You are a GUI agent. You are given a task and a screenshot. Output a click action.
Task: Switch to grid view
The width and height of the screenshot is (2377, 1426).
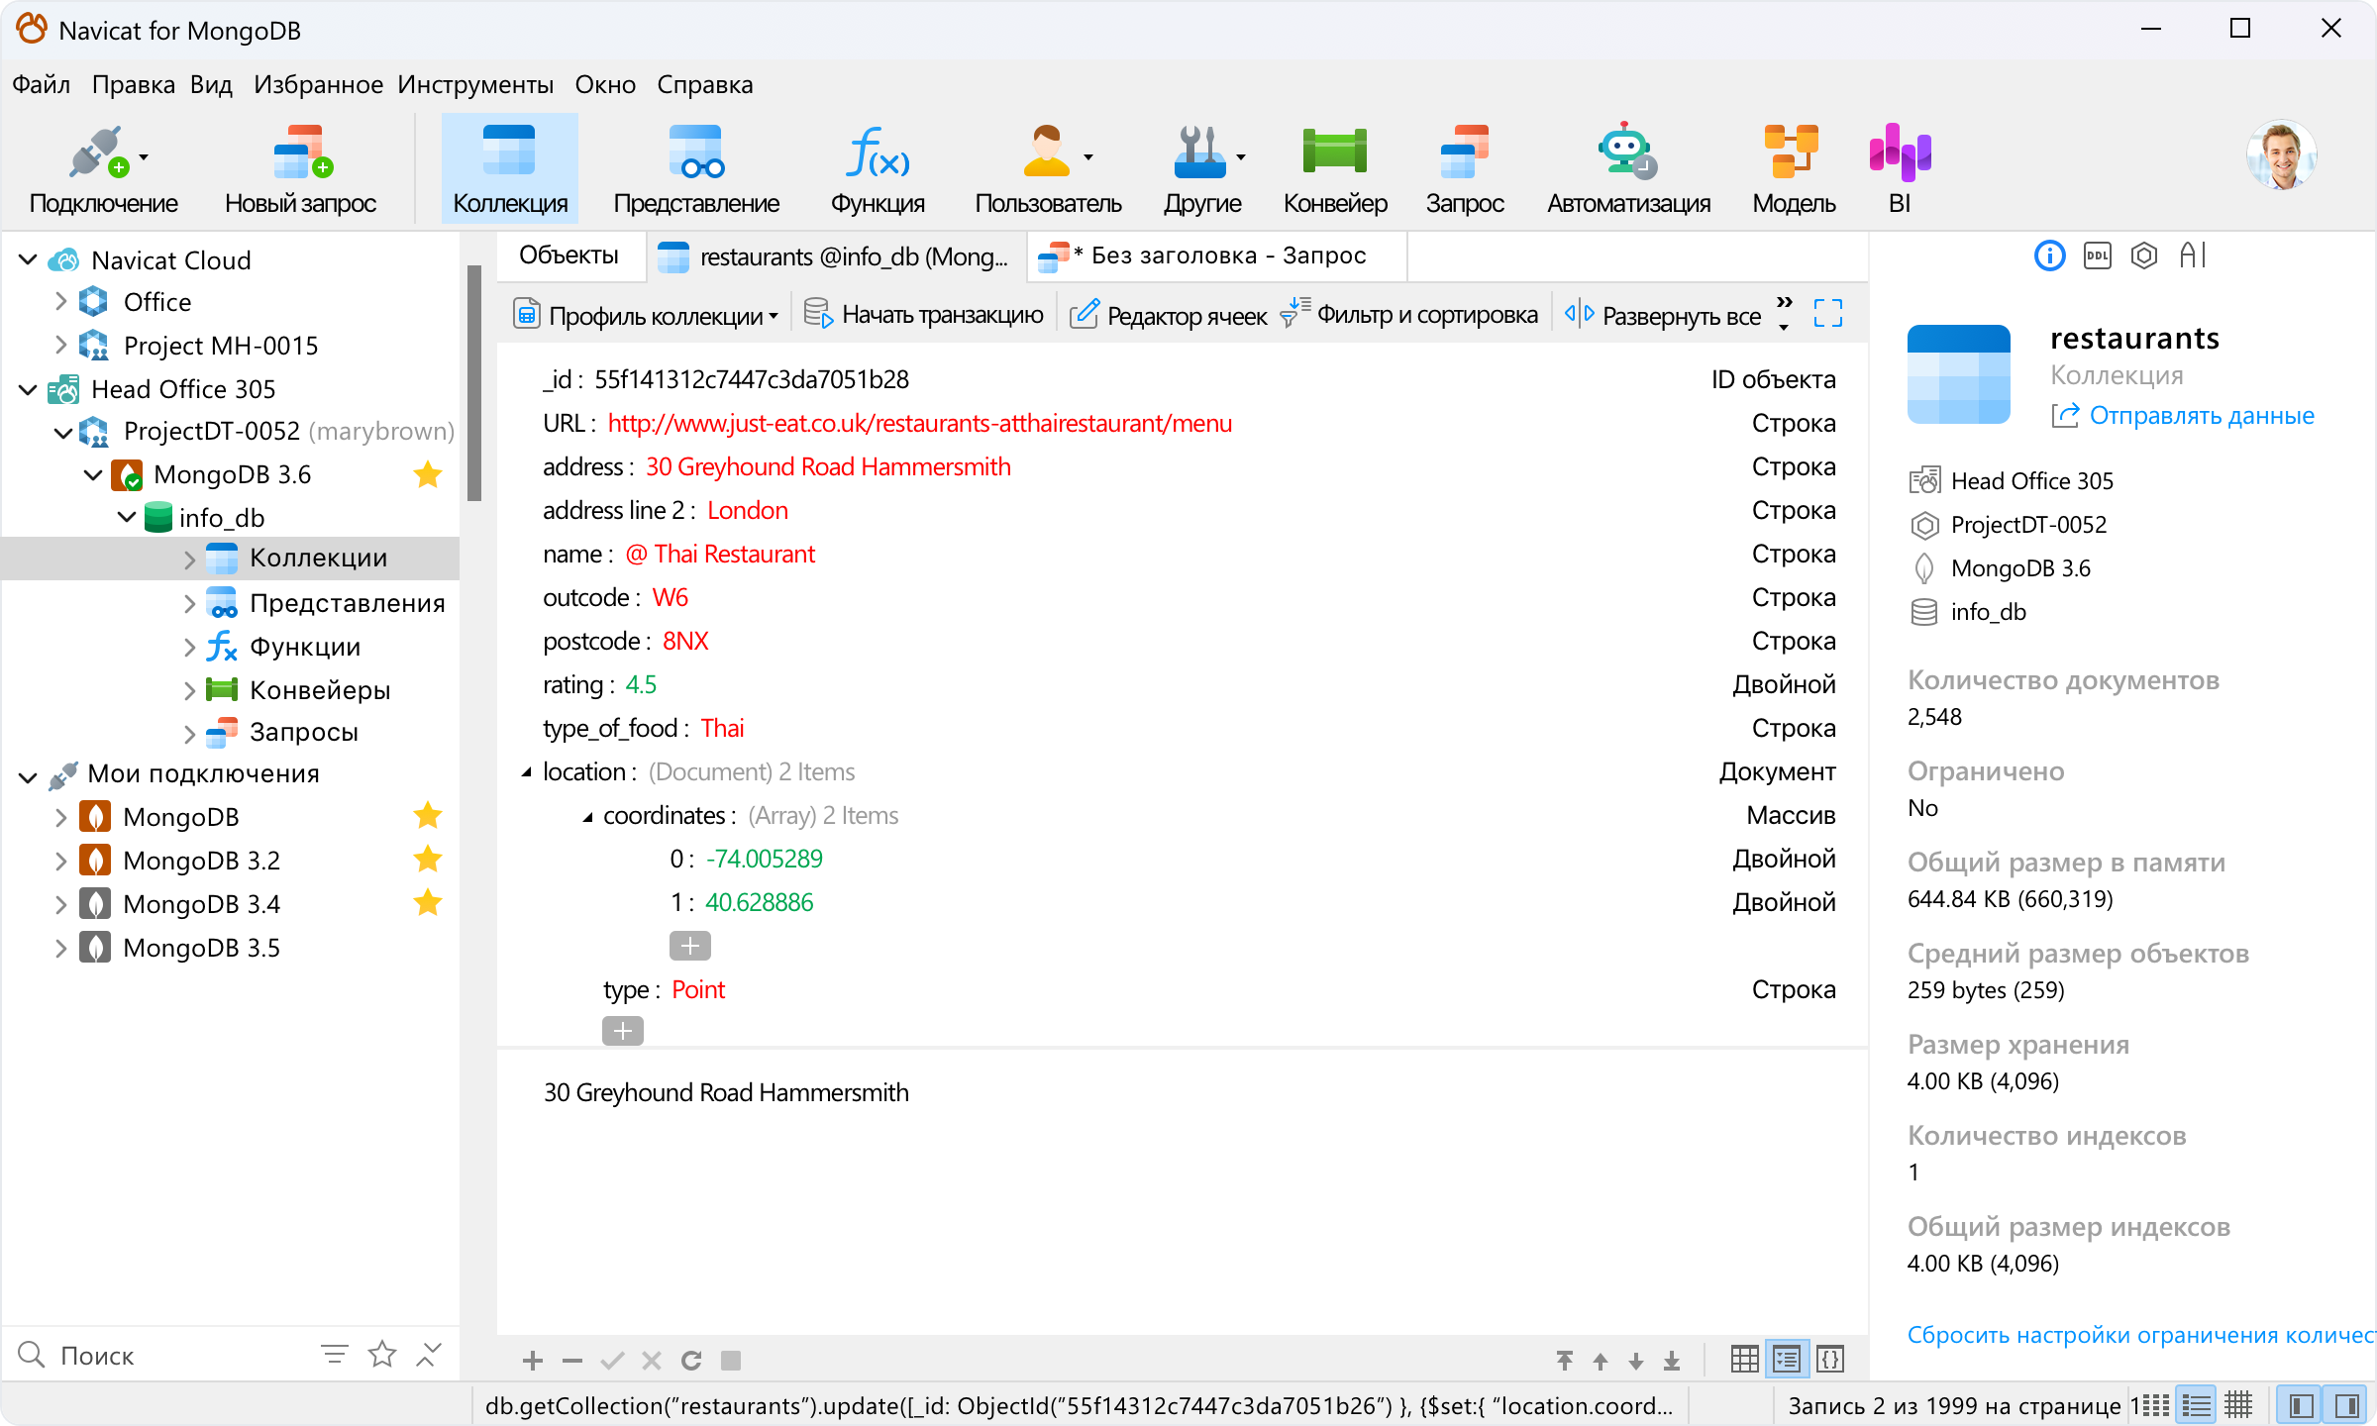pyautogui.click(x=1745, y=1360)
